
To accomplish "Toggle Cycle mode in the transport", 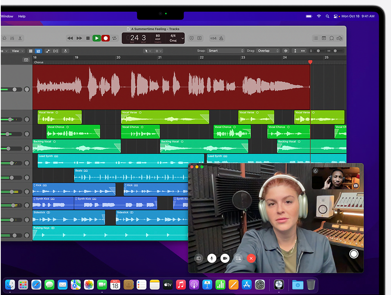I will (x=114, y=38).
